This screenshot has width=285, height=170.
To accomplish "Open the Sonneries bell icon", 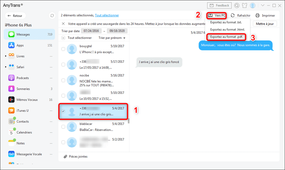I will tap(11, 89).
